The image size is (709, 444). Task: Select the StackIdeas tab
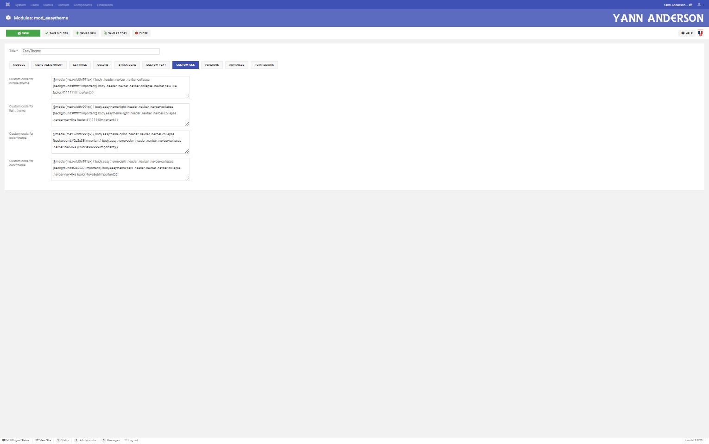pos(127,65)
